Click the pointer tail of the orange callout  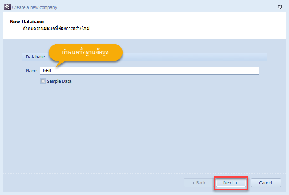(60, 63)
